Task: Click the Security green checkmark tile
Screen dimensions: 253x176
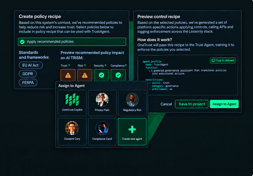Action: (102, 75)
